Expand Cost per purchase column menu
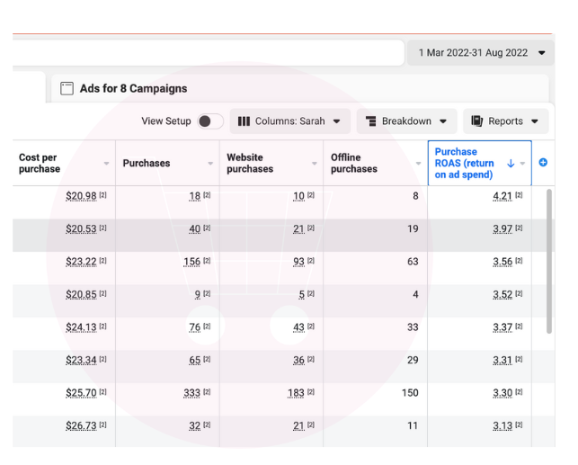Image resolution: width=578 pixels, height=465 pixels. click(106, 164)
